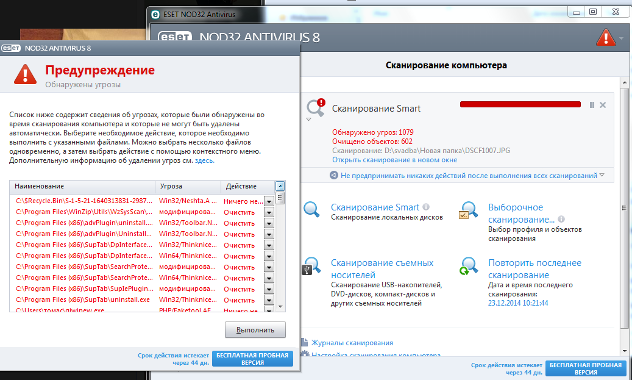The width and height of the screenshot is (632, 380).
Task: Click the Сканирование Smart magnifier icon
Action: [x=311, y=209]
